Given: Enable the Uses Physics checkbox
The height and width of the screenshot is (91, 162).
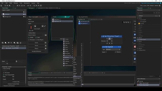Looking at the screenshot, I should click(x=36, y=40).
